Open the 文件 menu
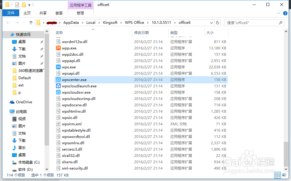Screen dimensions: 291x181 pos(11,13)
